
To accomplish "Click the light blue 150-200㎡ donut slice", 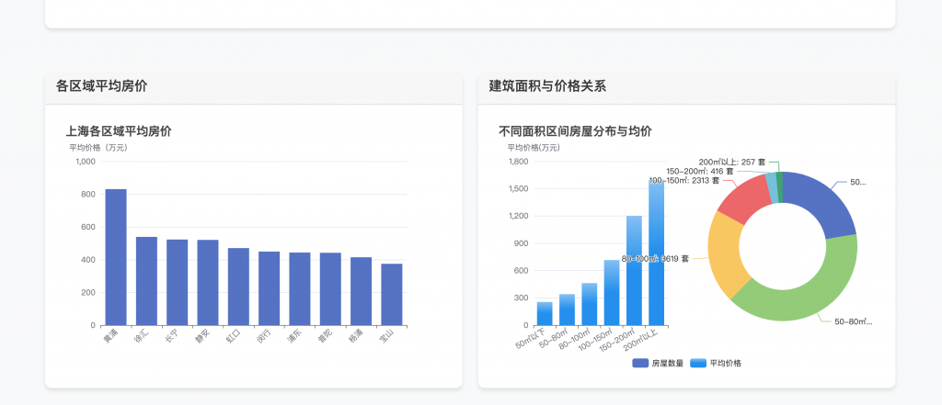I will click(x=771, y=187).
